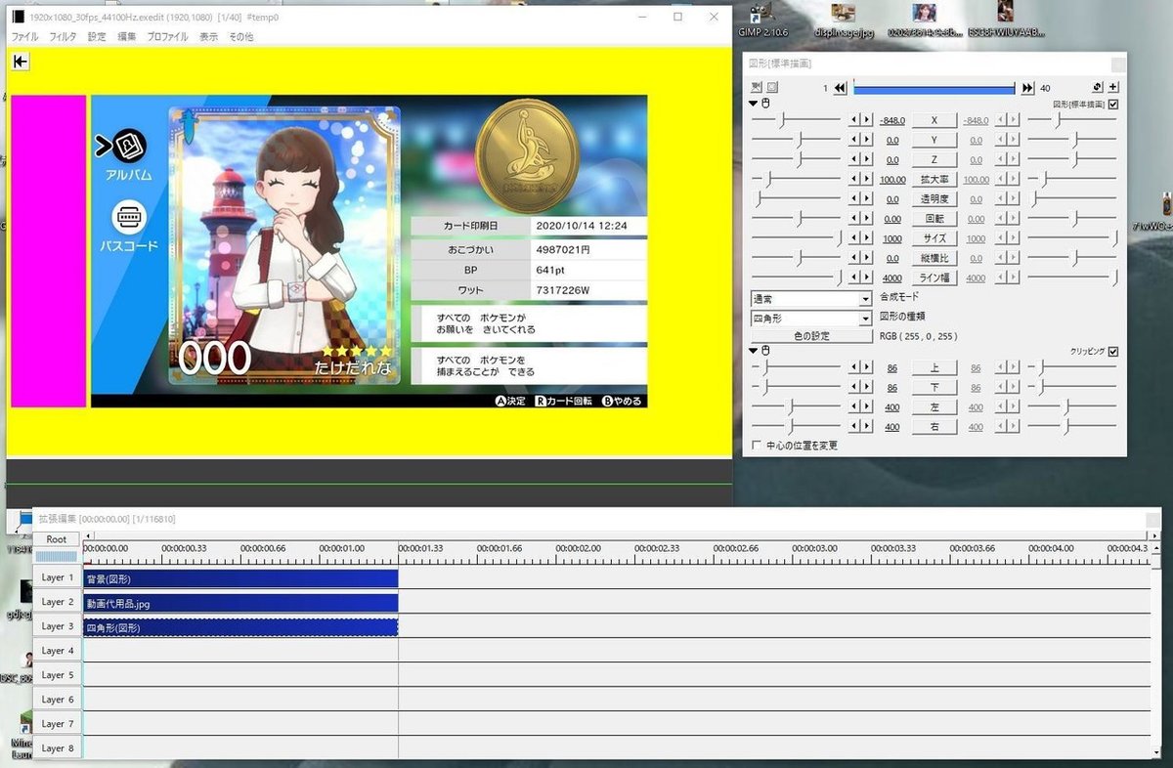This screenshot has height=768, width=1173.
Task: Decrease 上 clipping value with left stepper arrow
Action: click(x=853, y=367)
